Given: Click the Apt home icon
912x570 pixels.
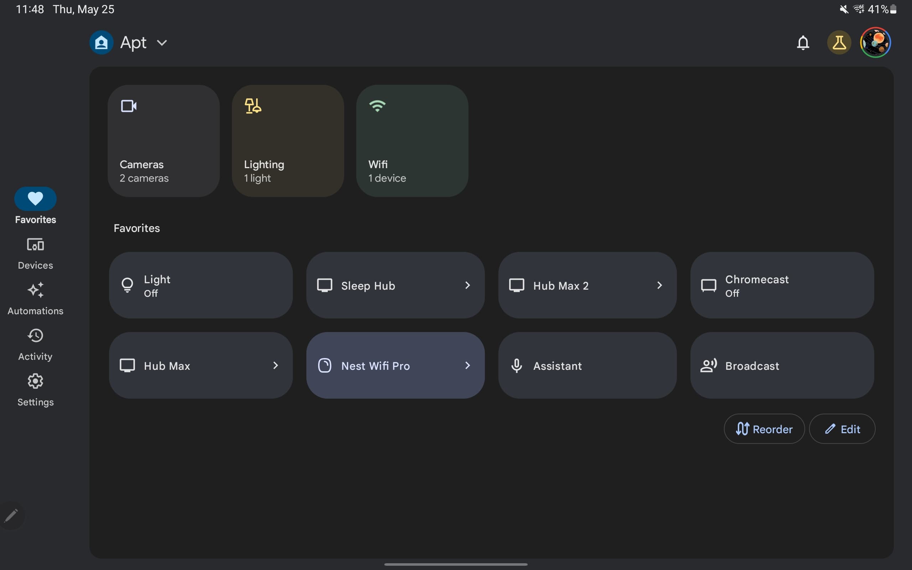Looking at the screenshot, I should coord(102,43).
